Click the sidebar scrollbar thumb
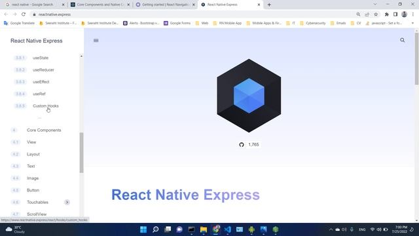Viewport: 419px width, 236px height. [81, 153]
